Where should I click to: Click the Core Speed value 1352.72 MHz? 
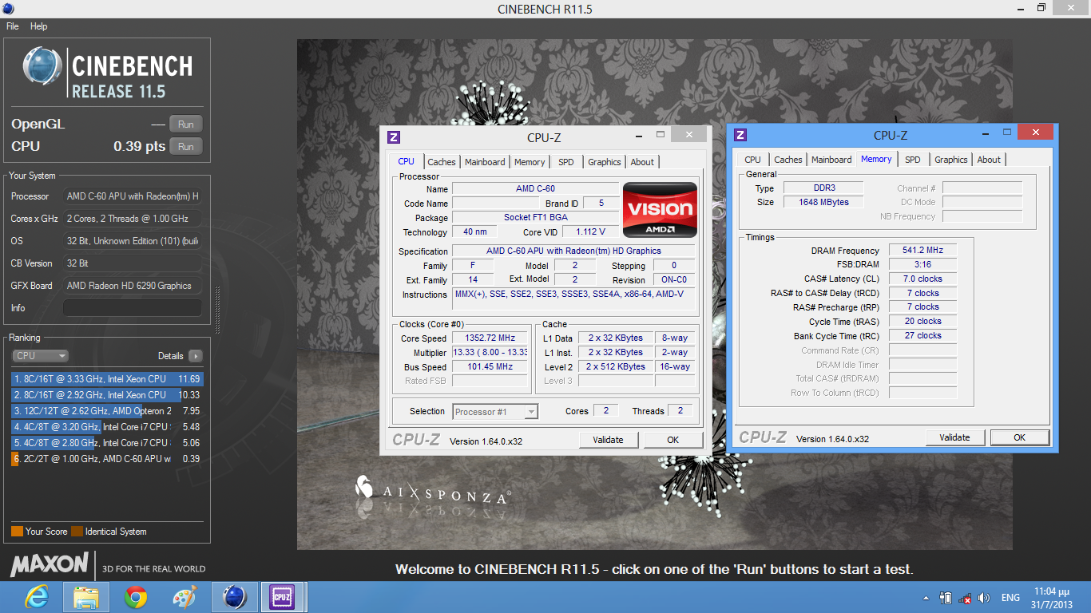click(490, 338)
